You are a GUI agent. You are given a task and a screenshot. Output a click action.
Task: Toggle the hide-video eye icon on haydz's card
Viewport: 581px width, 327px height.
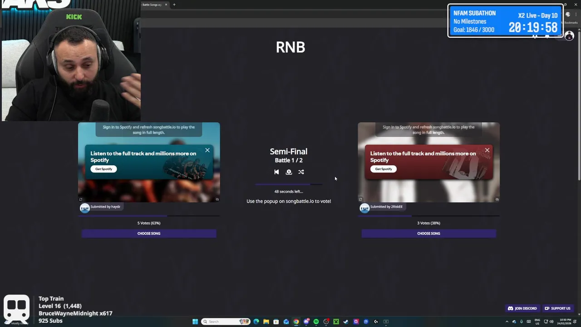pyautogui.click(x=217, y=199)
